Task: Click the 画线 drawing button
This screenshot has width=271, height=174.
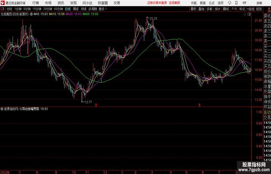Action: pos(226,9)
